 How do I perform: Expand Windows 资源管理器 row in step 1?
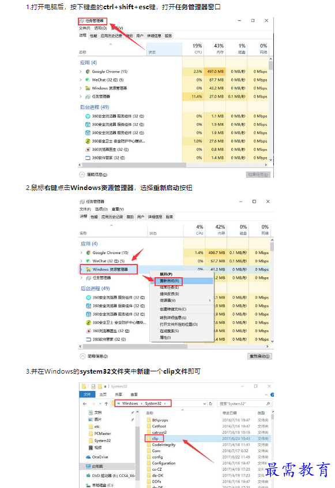click(81, 88)
